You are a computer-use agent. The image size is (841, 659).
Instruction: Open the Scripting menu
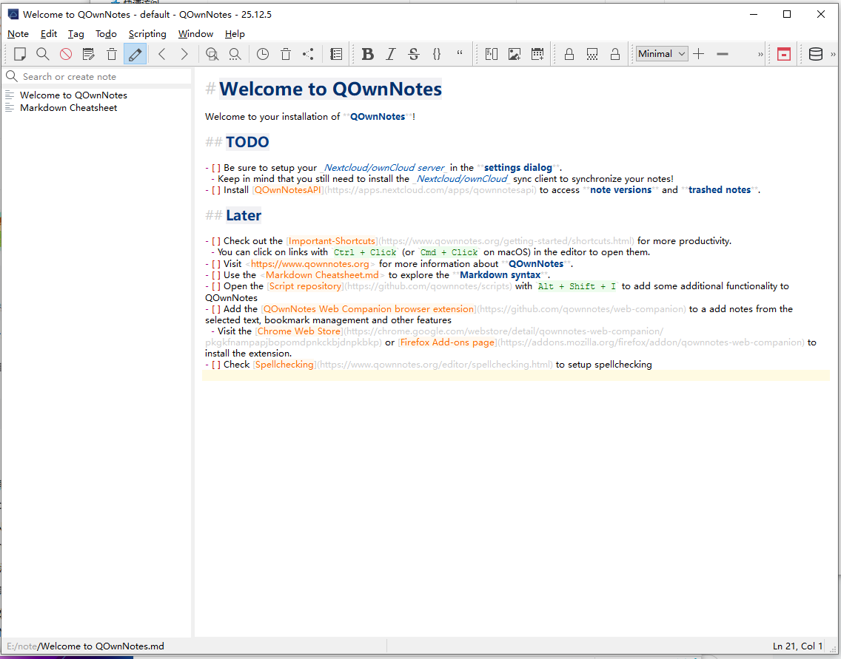[x=147, y=34]
